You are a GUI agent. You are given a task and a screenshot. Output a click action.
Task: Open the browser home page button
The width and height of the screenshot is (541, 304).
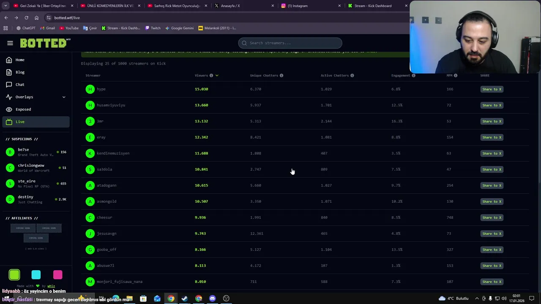(x=36, y=18)
